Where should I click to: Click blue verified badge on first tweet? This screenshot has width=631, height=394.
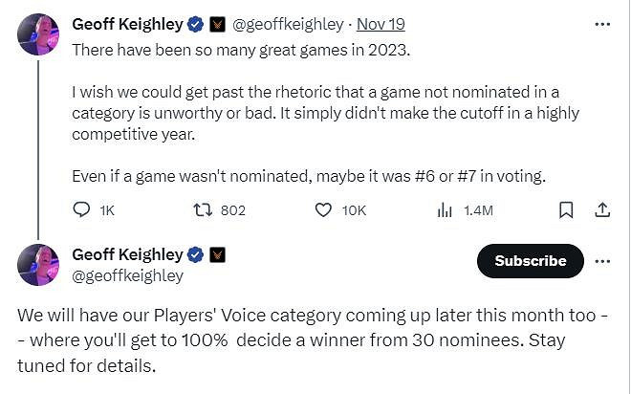tap(196, 26)
